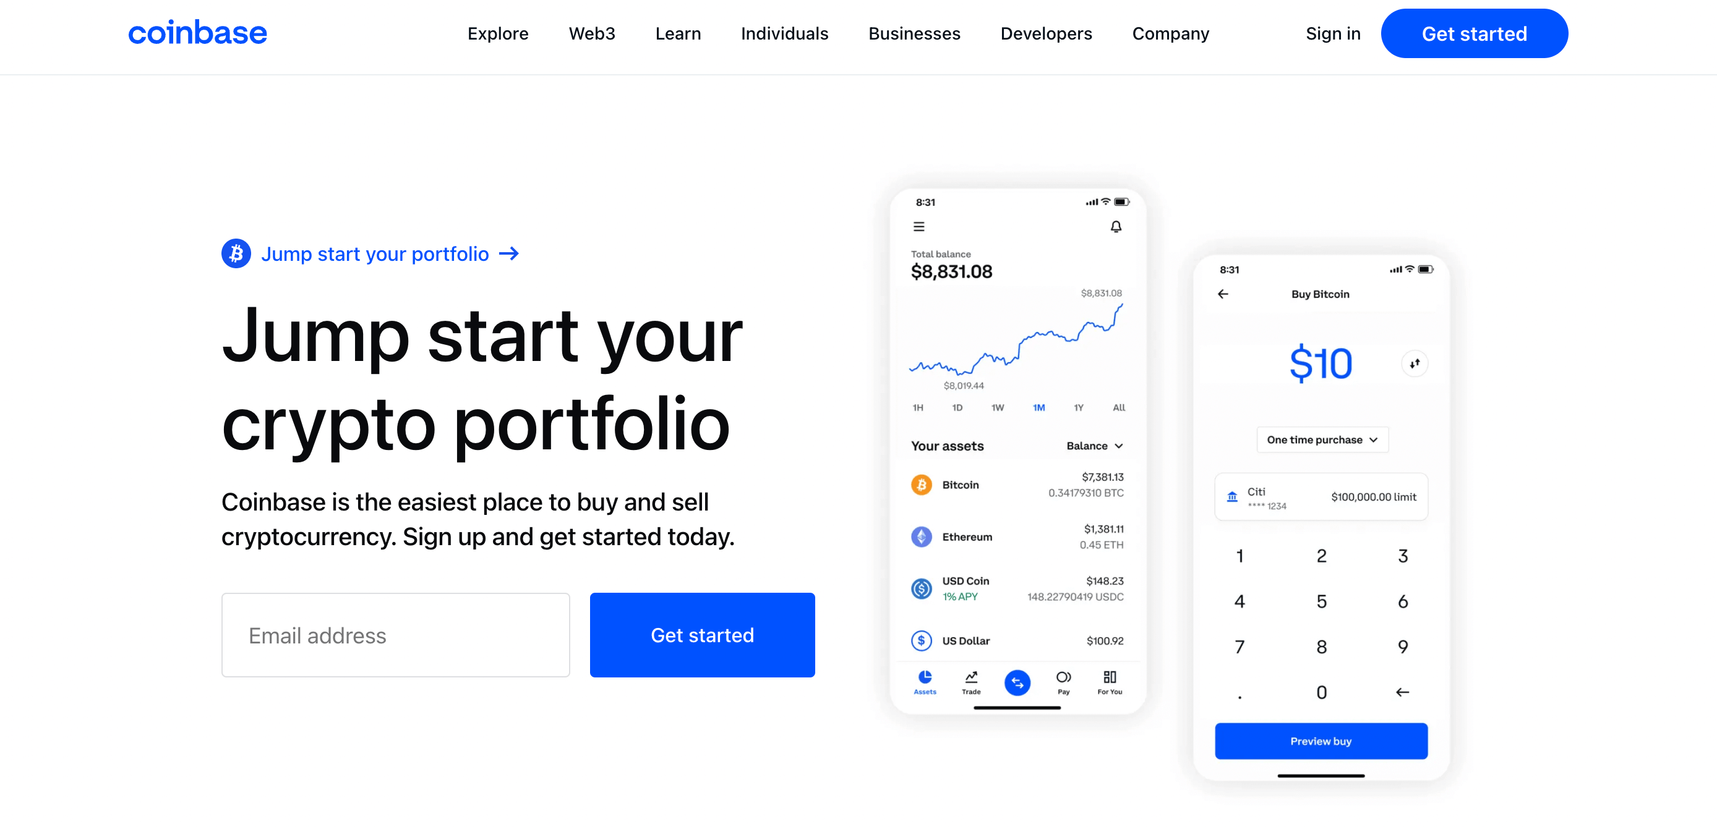The width and height of the screenshot is (1717, 827).
Task: Select the 1Y time range tab
Action: (1076, 409)
